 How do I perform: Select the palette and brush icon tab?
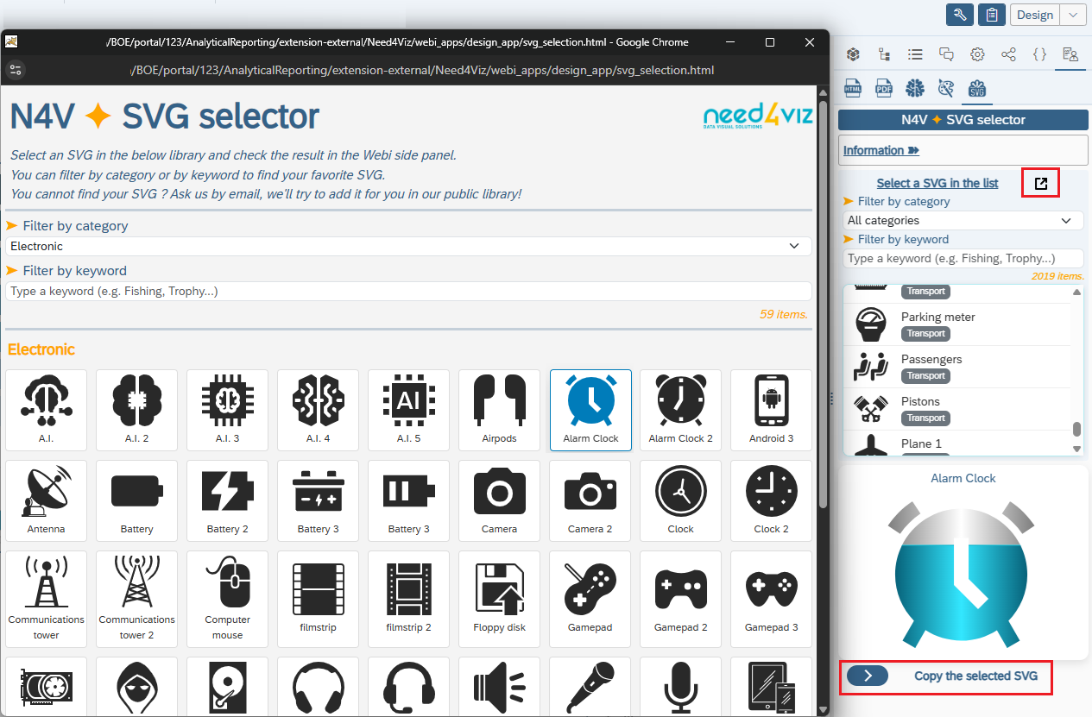point(946,88)
